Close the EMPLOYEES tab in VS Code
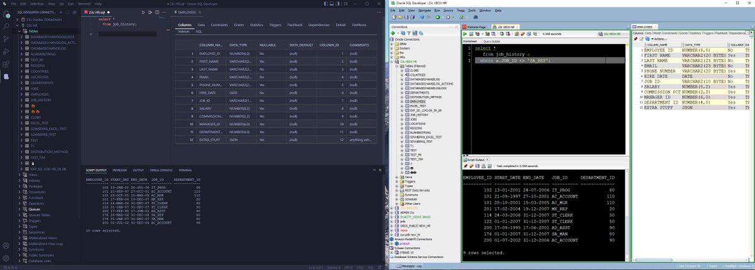The width and height of the screenshot is (755, 270). click(x=200, y=12)
